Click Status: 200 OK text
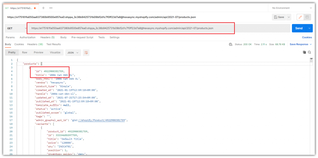This screenshot has width=318, height=158. 243,44
